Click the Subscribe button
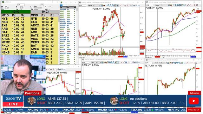 194,93
